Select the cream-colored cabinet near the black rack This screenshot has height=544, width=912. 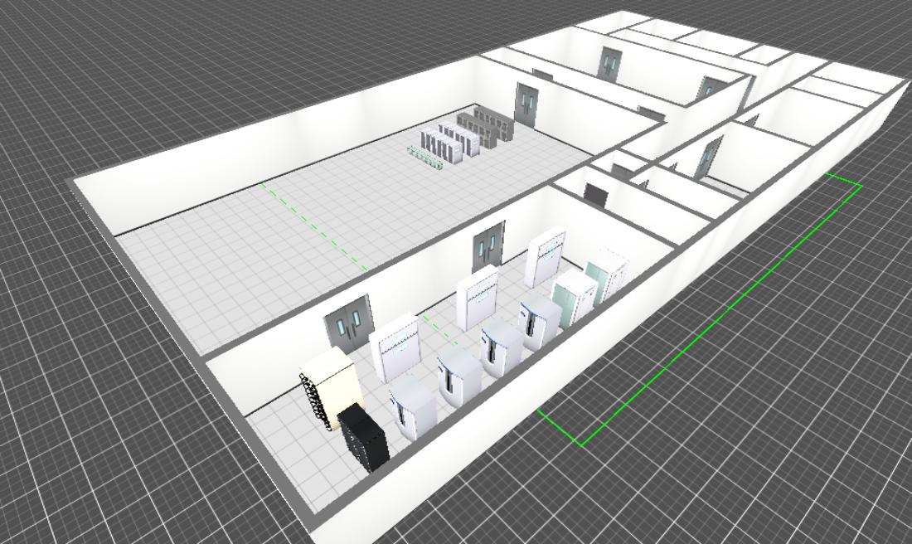click(x=333, y=383)
